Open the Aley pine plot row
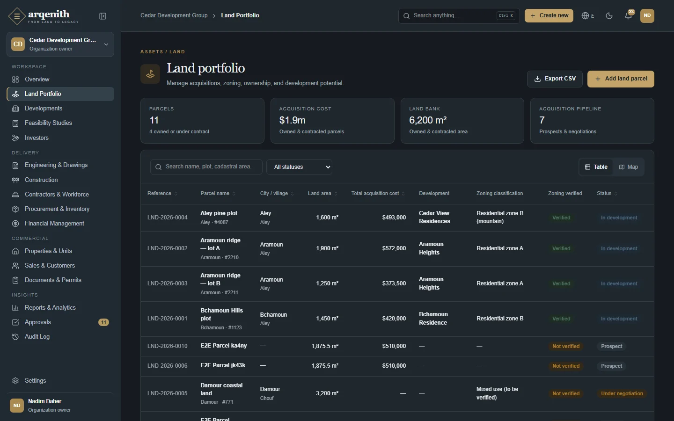This screenshot has width=674, height=421. 397,218
